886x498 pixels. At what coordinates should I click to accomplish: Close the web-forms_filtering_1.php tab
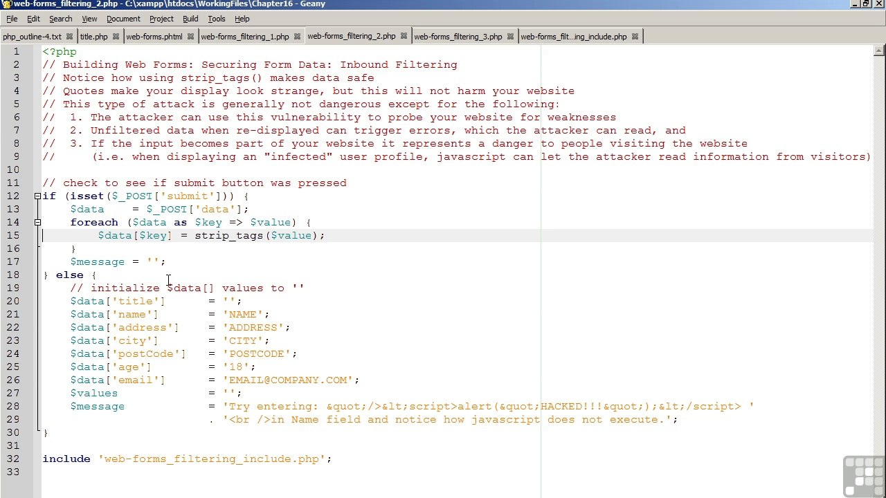click(x=297, y=37)
